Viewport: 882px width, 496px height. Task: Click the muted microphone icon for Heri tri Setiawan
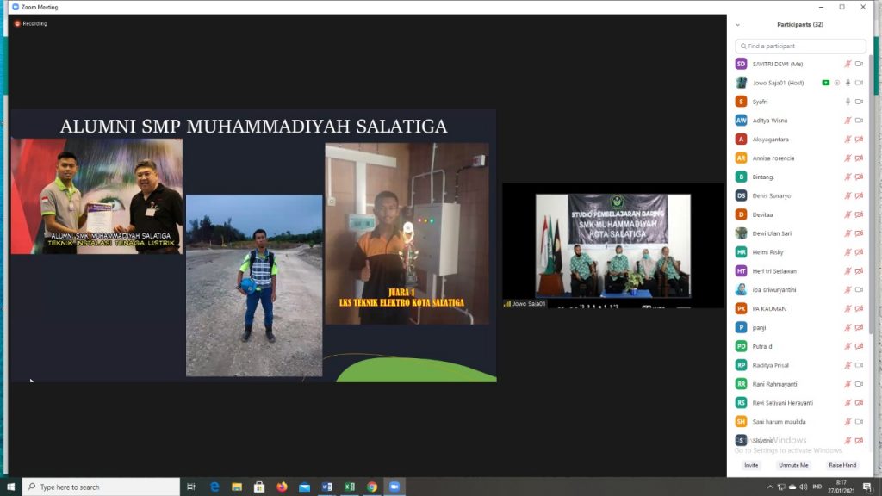[848, 271]
